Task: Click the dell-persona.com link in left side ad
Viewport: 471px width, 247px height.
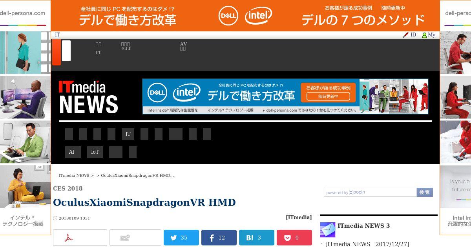Action: pyautogui.click(x=22, y=13)
